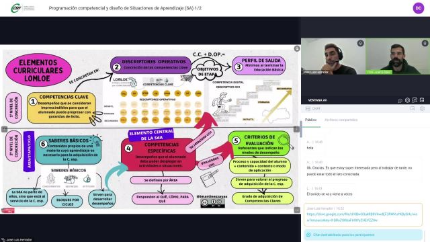Click the CSIF logo in the header

click(23, 8)
